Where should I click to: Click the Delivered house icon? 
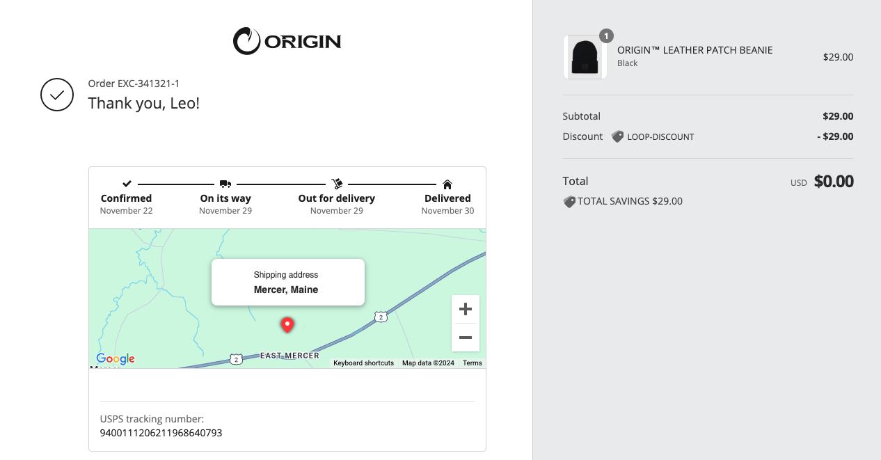click(447, 184)
